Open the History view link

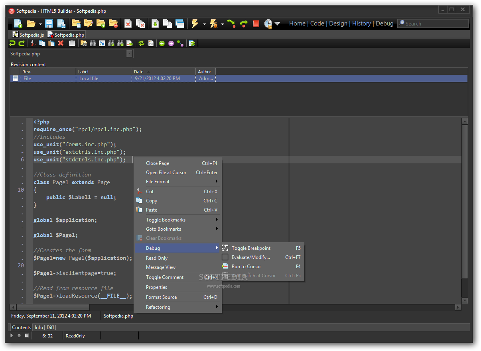point(361,24)
